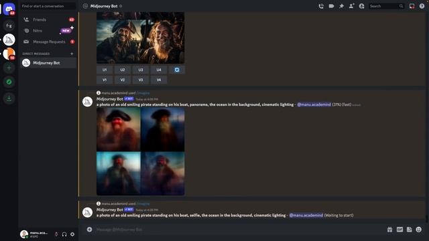Open the emoji picker

pyautogui.click(x=419, y=230)
